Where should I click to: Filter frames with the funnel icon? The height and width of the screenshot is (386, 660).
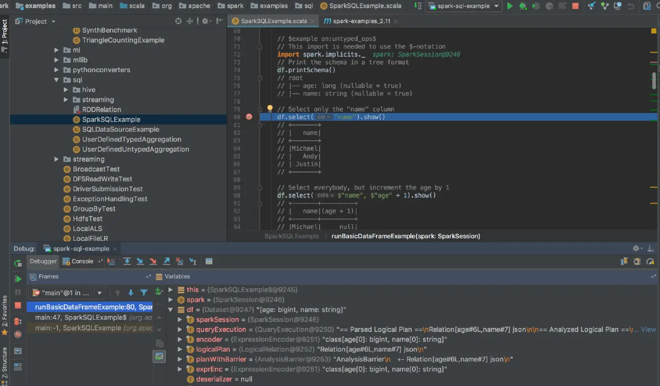coord(144,292)
